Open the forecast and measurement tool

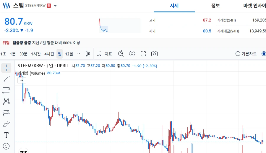point(6,113)
